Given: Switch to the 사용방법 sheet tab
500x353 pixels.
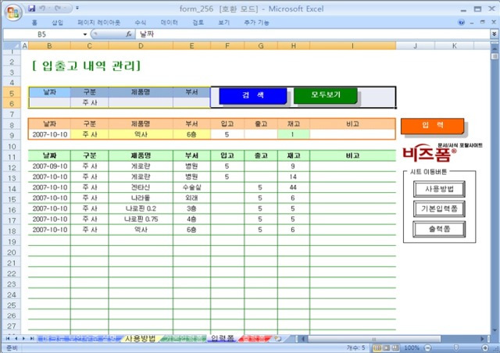Looking at the screenshot, I should pos(140,338).
